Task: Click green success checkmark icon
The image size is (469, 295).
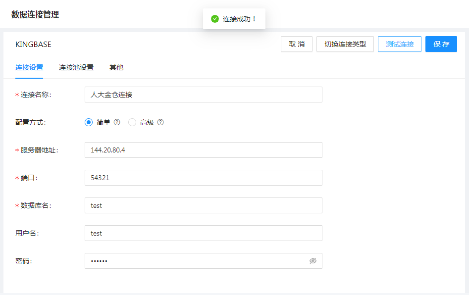Action: coord(214,19)
